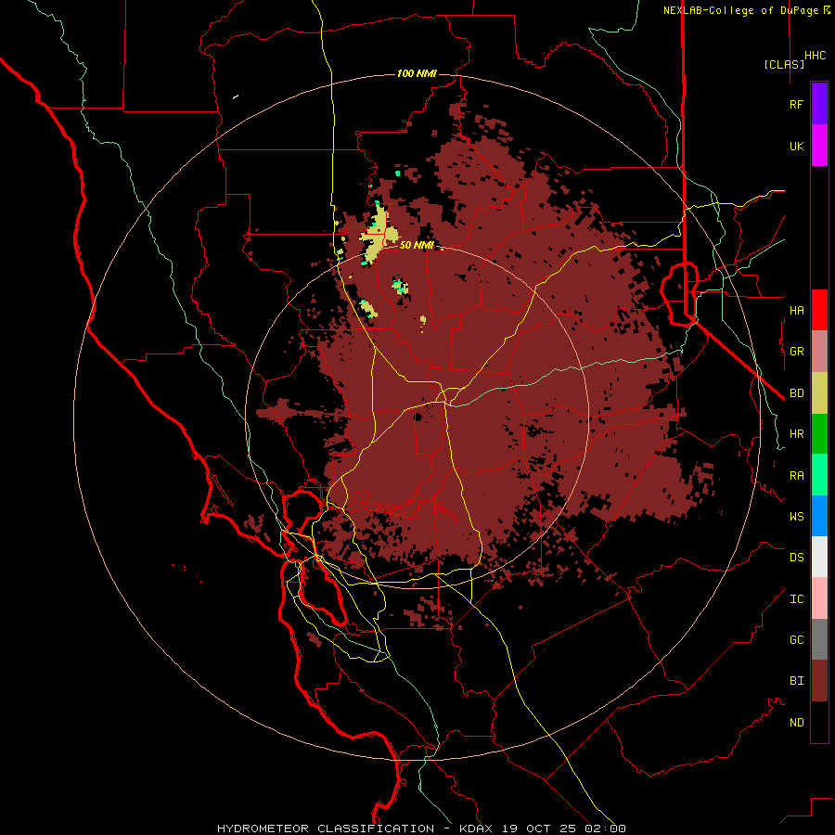The height and width of the screenshot is (835, 835).
Task: Click the RA legend label
Action: click(x=797, y=476)
